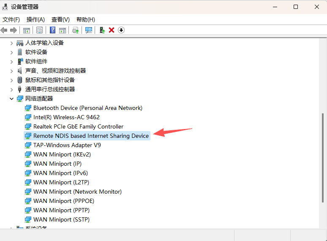Image resolution: width=327 pixels, height=241 pixels.
Task: Click the enable device green arrow icon
Action: (102, 30)
